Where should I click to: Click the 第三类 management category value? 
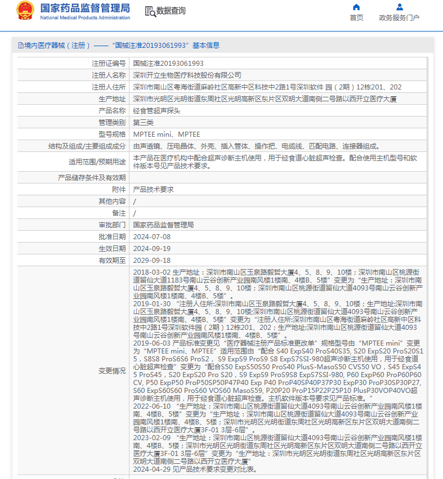coord(143,122)
